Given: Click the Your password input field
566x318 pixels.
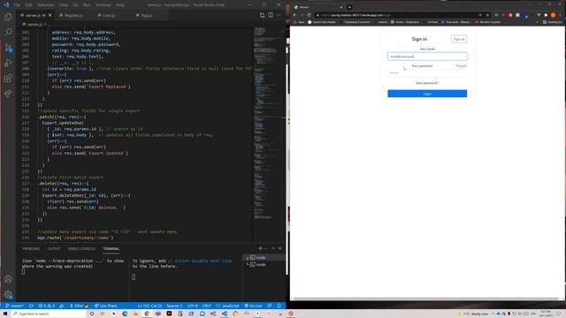Looking at the screenshot, I should click(x=427, y=72).
